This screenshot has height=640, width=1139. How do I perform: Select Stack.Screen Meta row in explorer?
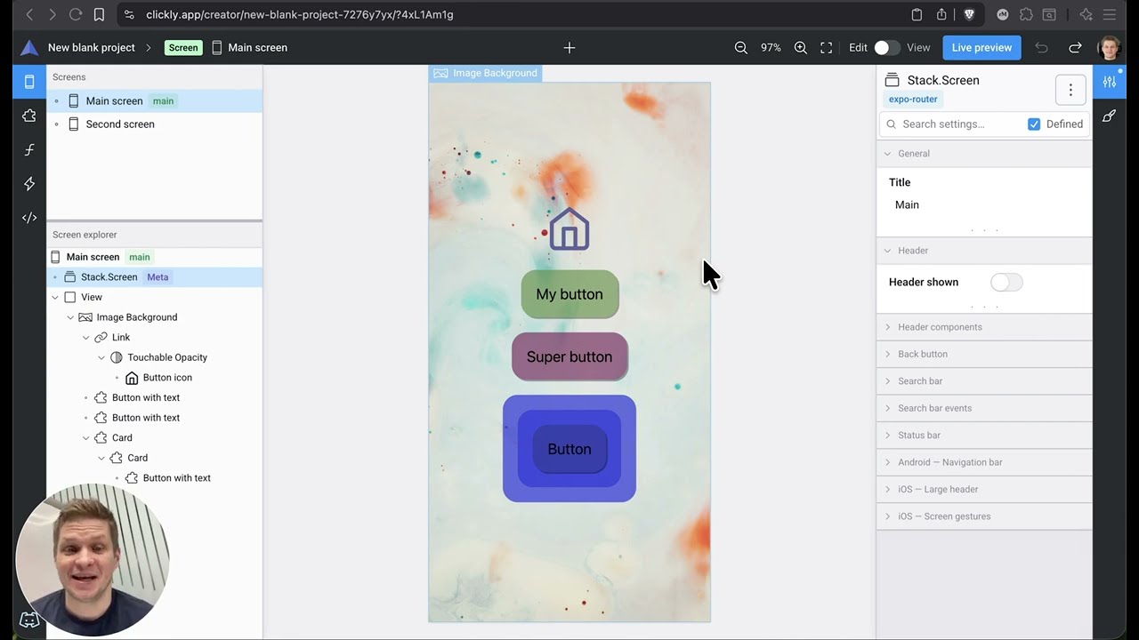(155, 277)
